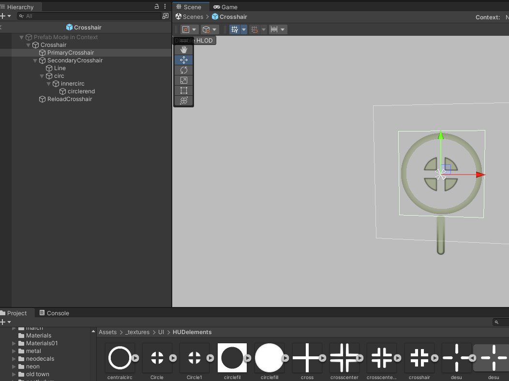Click HUDelements in the Project path
This screenshot has height=381, width=509.
tap(192, 332)
